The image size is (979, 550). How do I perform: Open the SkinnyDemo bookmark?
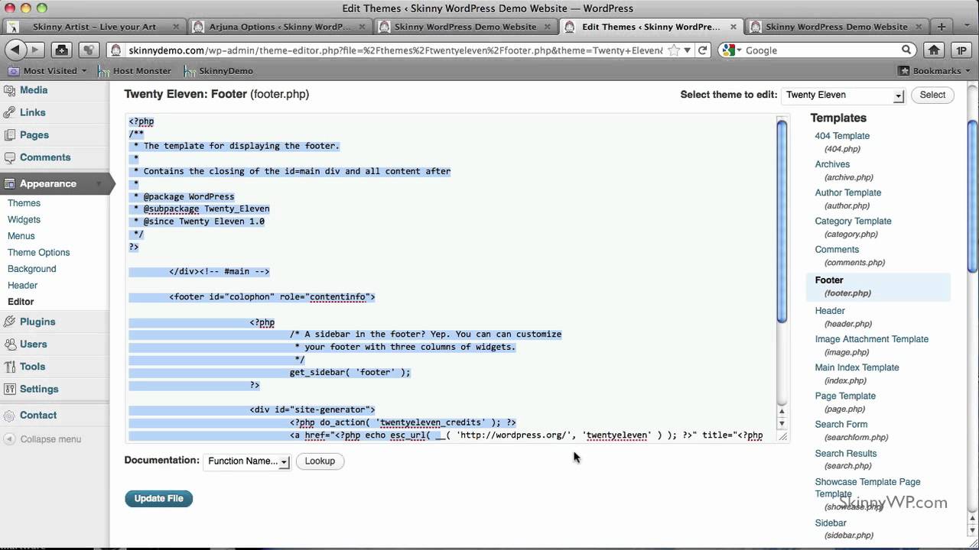(x=218, y=71)
